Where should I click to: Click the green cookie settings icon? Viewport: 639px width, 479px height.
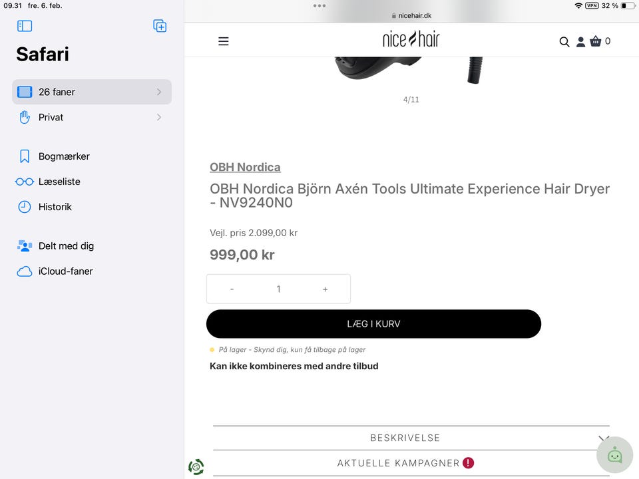point(196,467)
